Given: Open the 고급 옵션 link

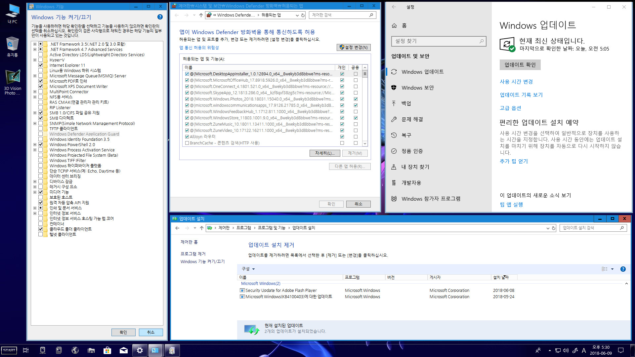Looking at the screenshot, I should [510, 108].
